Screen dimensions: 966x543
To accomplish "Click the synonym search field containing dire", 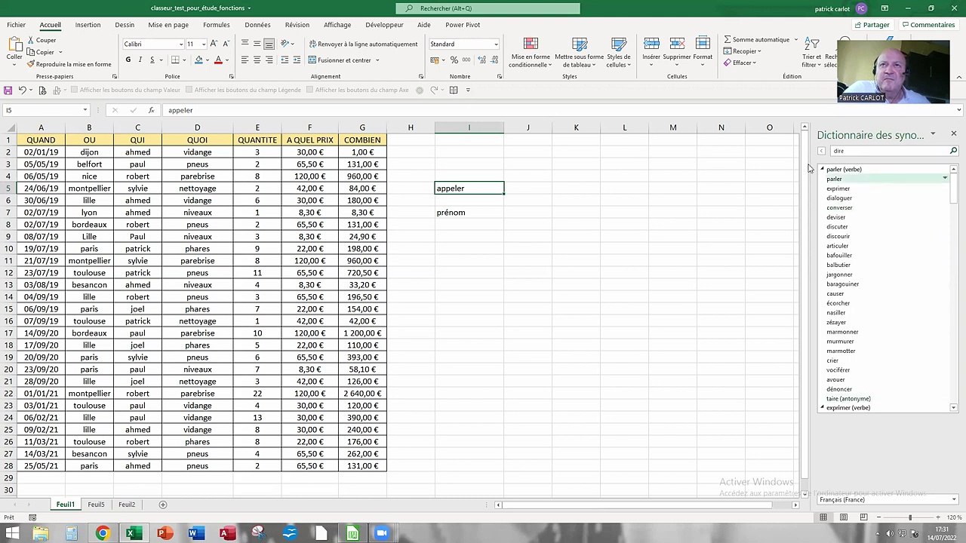I will 888,151.
